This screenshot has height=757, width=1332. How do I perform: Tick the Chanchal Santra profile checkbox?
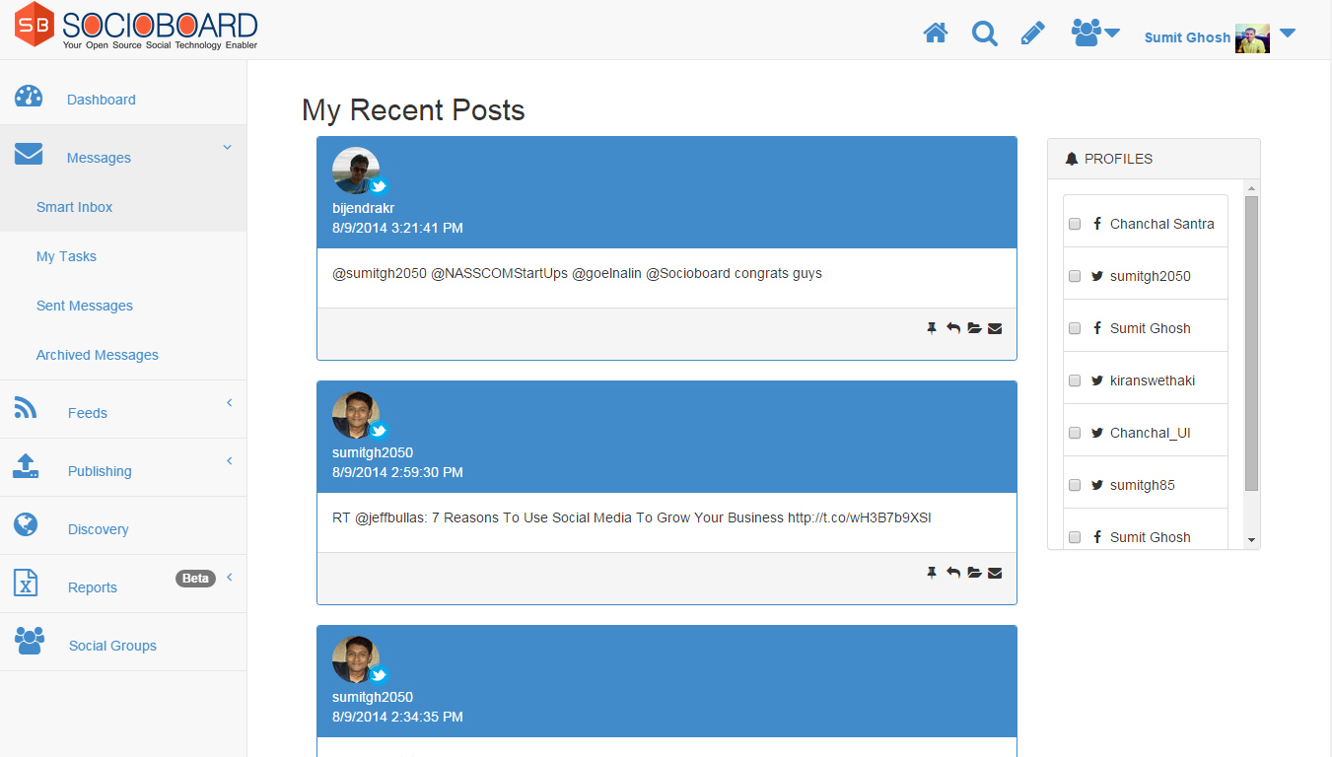(x=1075, y=224)
